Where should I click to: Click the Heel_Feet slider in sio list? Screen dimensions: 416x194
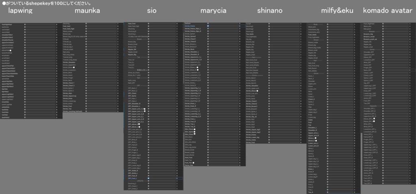point(162,24)
